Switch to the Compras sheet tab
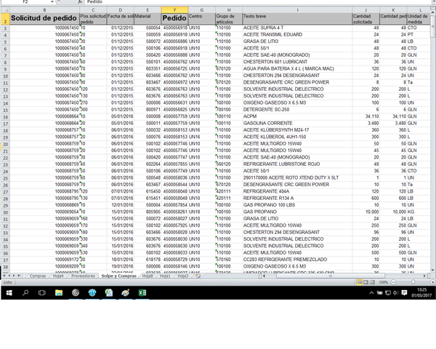Viewport: 436px width, 349px height. coord(38,276)
